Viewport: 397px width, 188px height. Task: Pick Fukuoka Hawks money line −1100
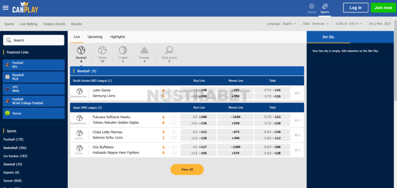coord(235,117)
